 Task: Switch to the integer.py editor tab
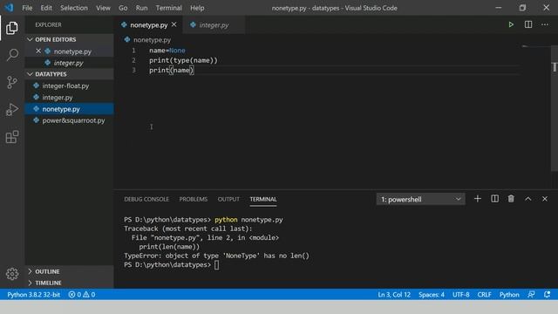click(x=214, y=25)
